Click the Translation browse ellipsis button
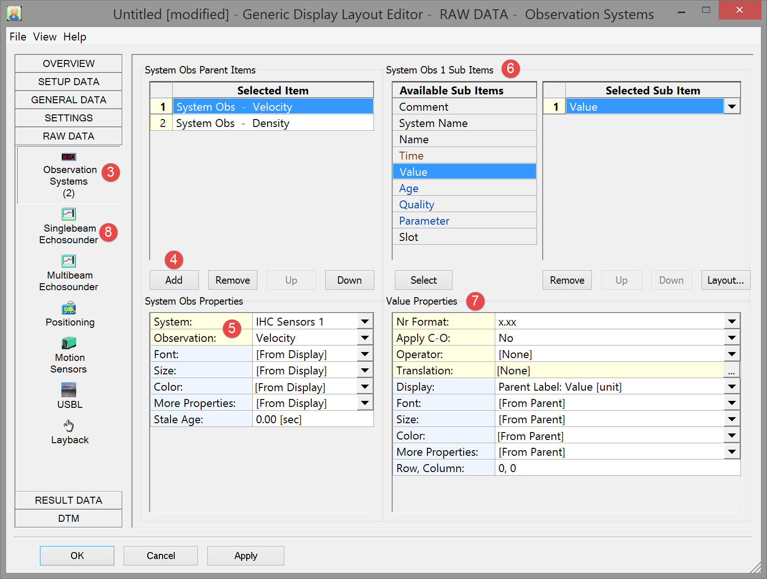 click(x=731, y=371)
